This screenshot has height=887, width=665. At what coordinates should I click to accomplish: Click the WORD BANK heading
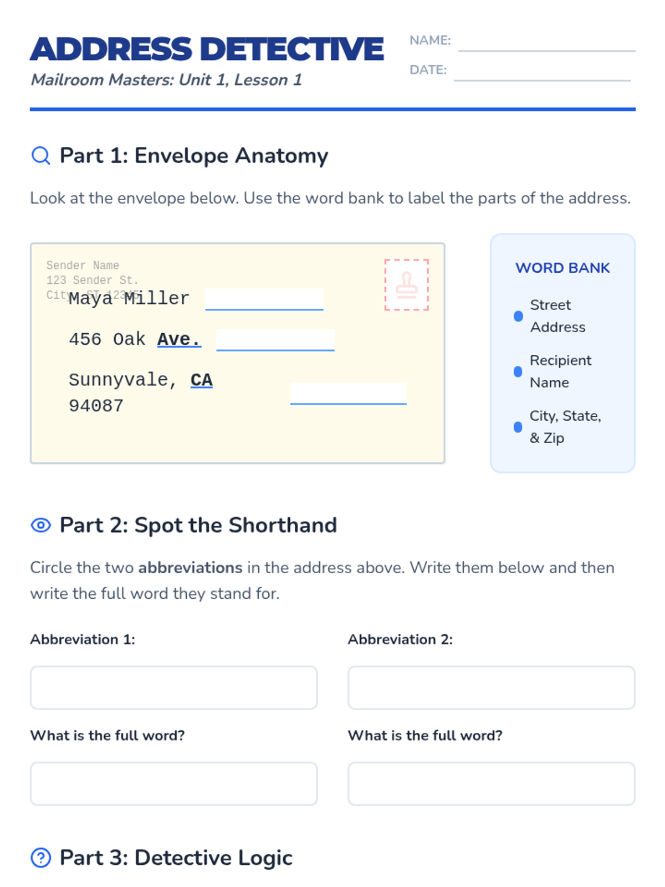562,268
